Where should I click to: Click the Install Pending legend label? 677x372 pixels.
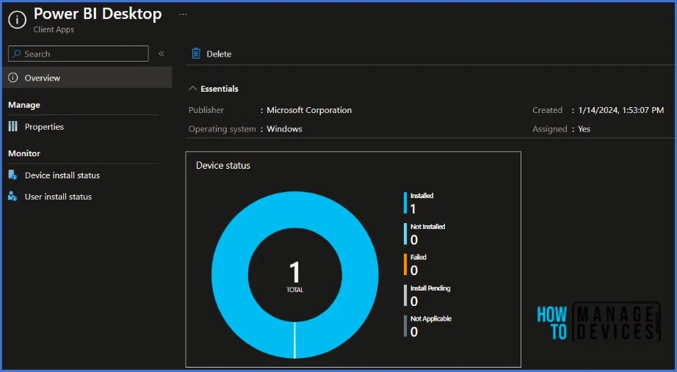(x=430, y=288)
